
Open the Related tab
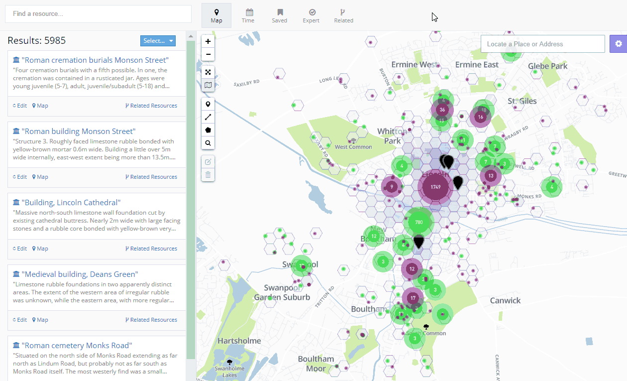click(343, 15)
